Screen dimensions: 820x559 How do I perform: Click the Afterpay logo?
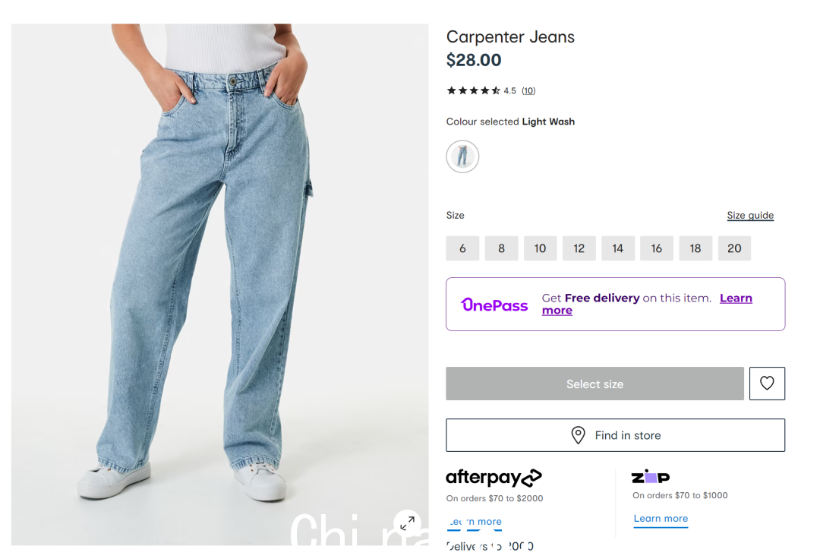click(x=494, y=478)
